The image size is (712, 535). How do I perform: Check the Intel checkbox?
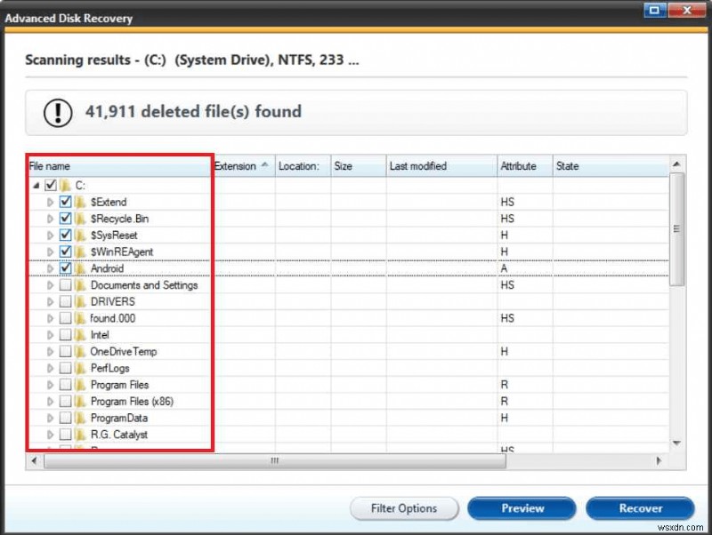pos(66,335)
